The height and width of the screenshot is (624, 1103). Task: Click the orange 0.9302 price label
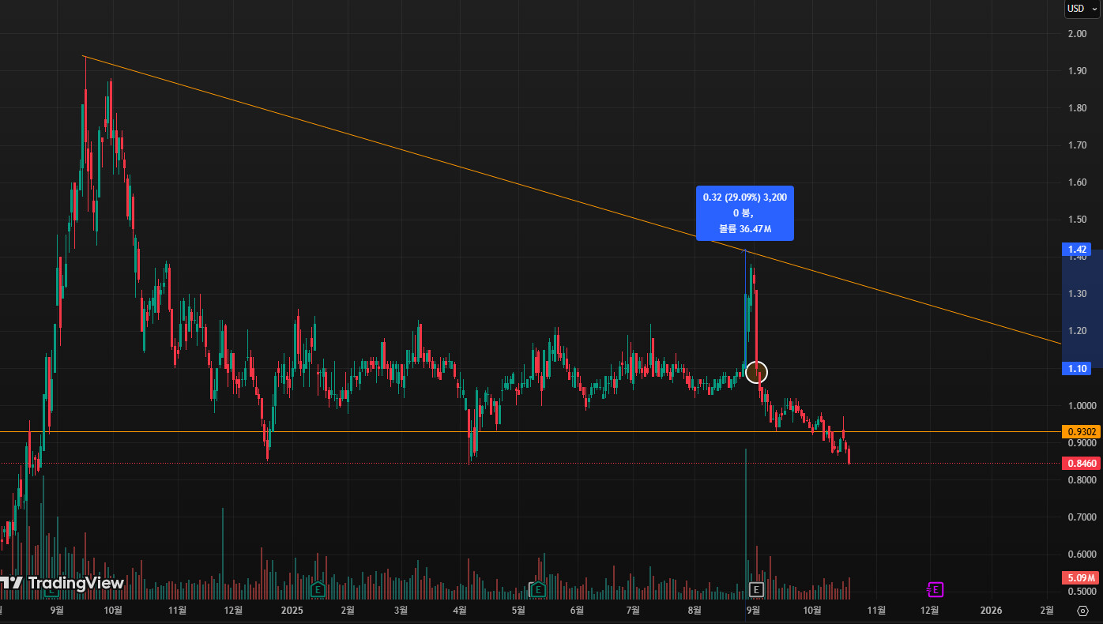click(x=1082, y=432)
